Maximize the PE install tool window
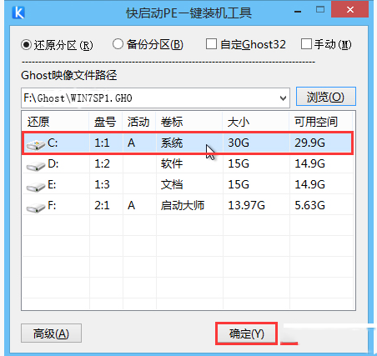Screen dimensions: 377x356 point(320,10)
